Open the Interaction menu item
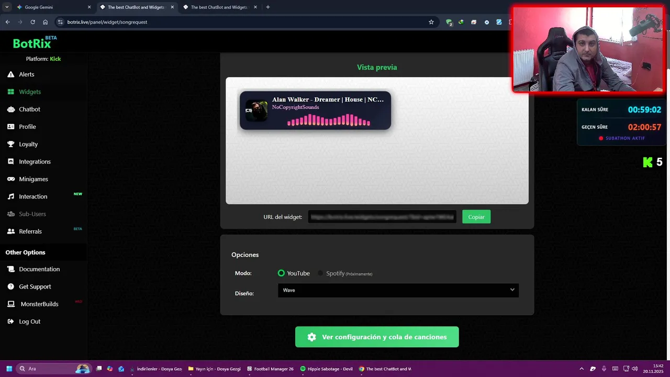 point(33,196)
